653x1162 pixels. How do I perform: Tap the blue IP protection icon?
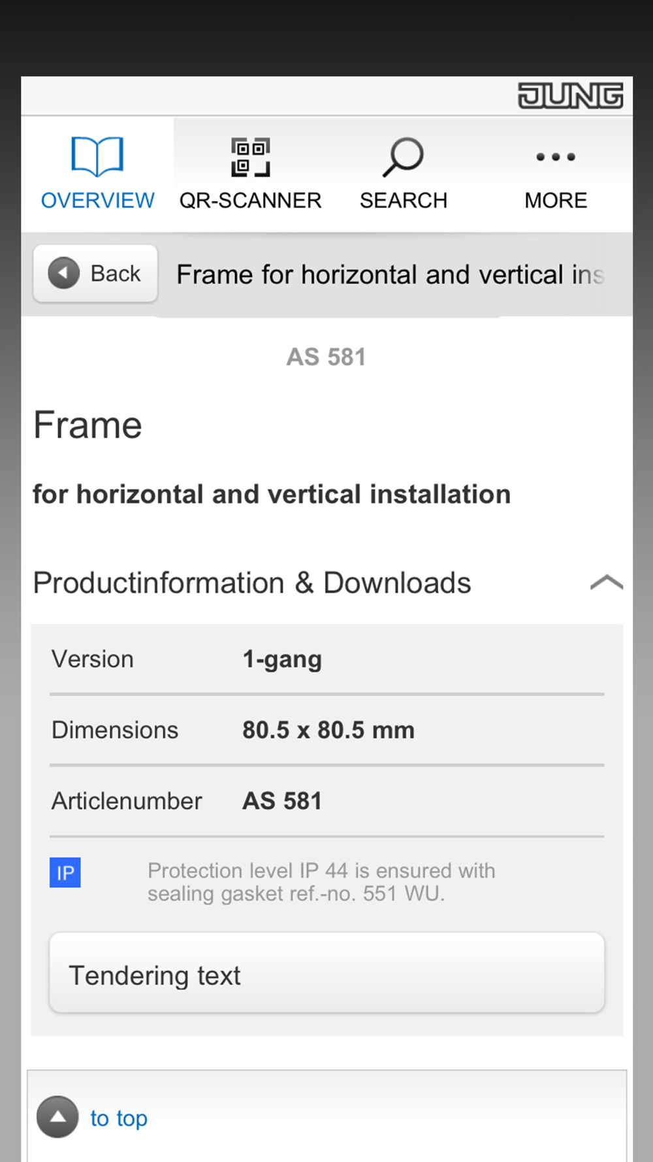point(65,872)
